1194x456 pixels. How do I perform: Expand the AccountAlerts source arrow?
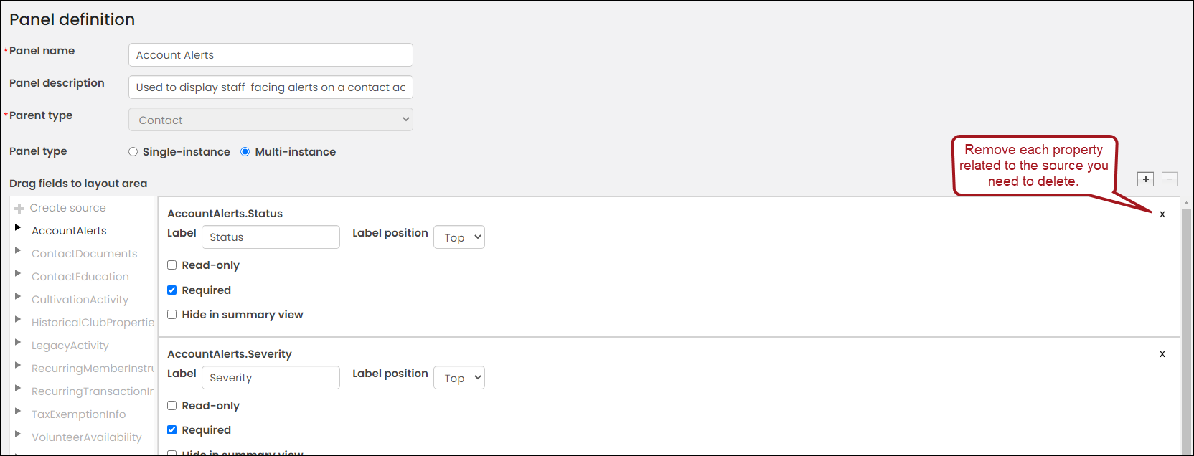(x=18, y=227)
